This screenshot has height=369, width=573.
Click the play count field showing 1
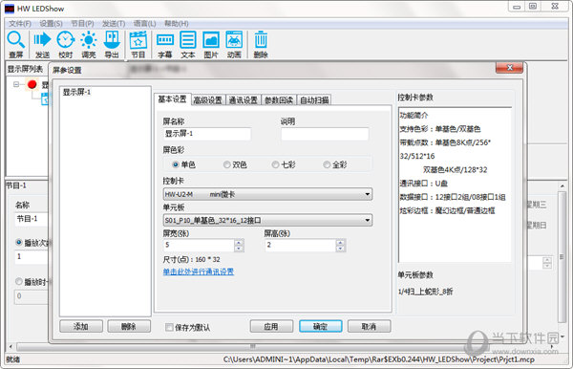click(32, 257)
